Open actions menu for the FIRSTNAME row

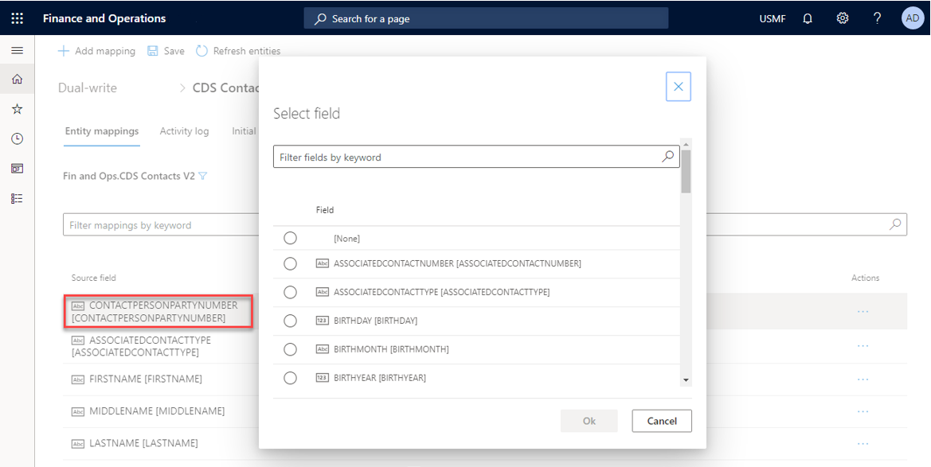click(x=863, y=379)
